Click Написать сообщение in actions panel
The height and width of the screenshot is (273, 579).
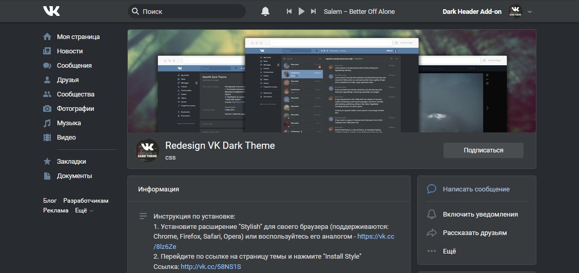476,189
